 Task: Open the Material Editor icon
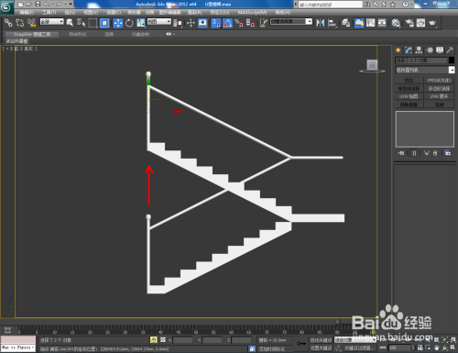396,23
